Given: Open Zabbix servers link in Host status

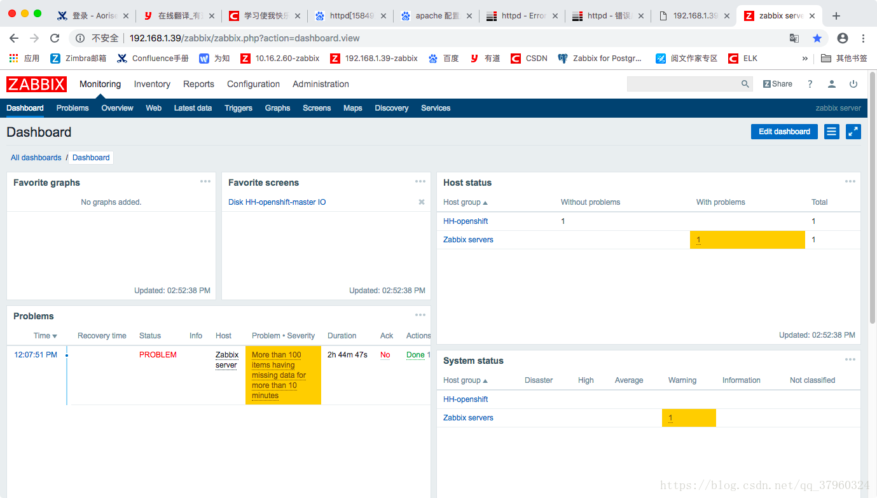Looking at the screenshot, I should tap(468, 240).
